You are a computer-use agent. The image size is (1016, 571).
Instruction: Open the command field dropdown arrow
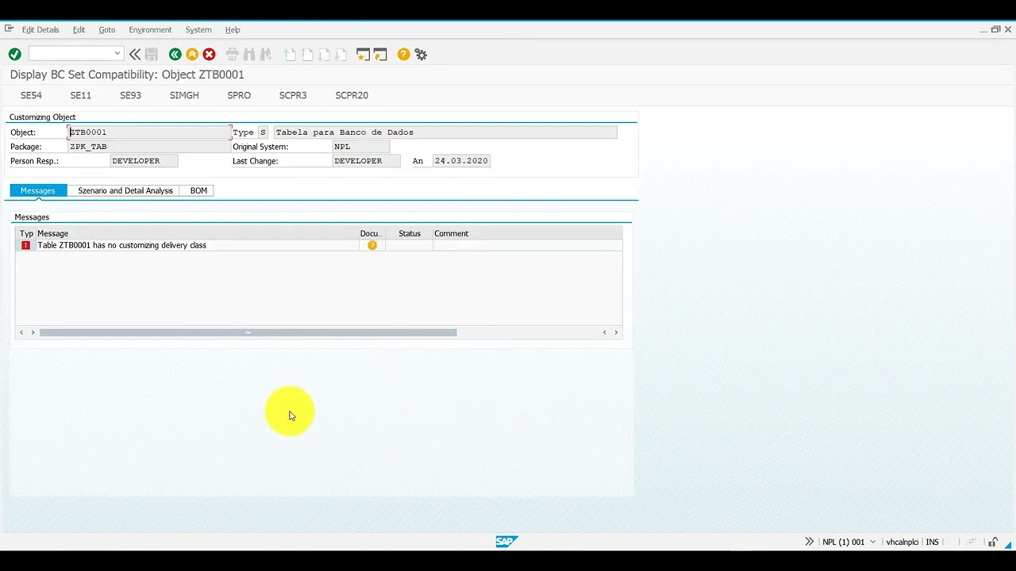117,54
